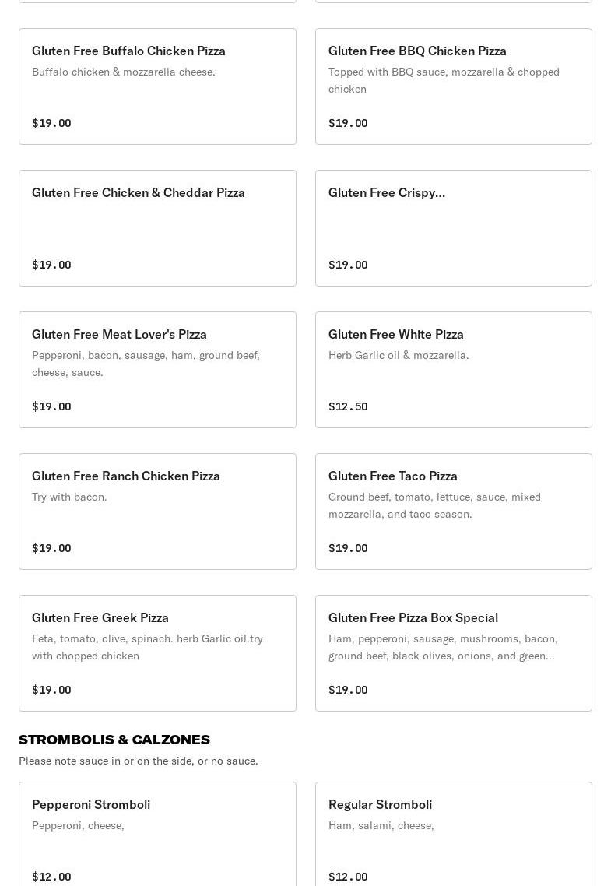The image size is (611, 886).
Task: Click the sauce note under Strombolis heading
Action: coord(139,761)
